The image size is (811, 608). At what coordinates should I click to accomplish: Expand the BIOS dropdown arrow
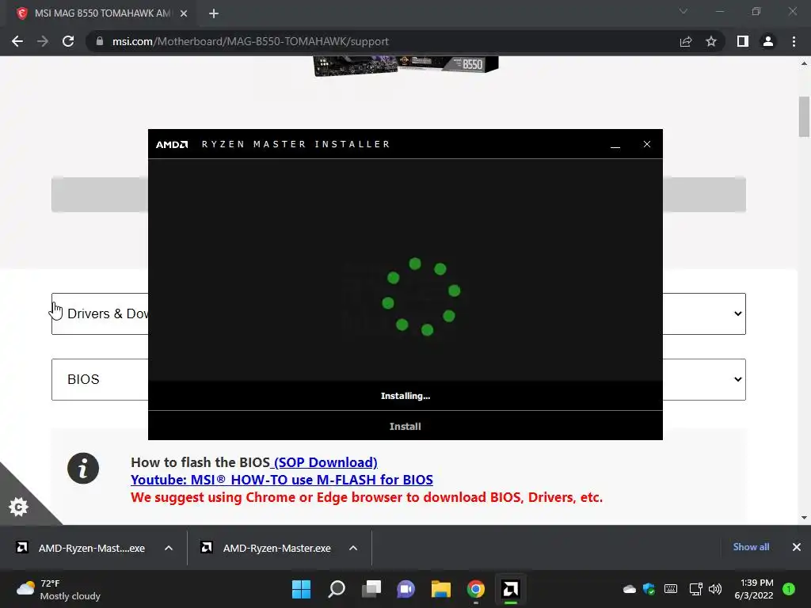738,379
